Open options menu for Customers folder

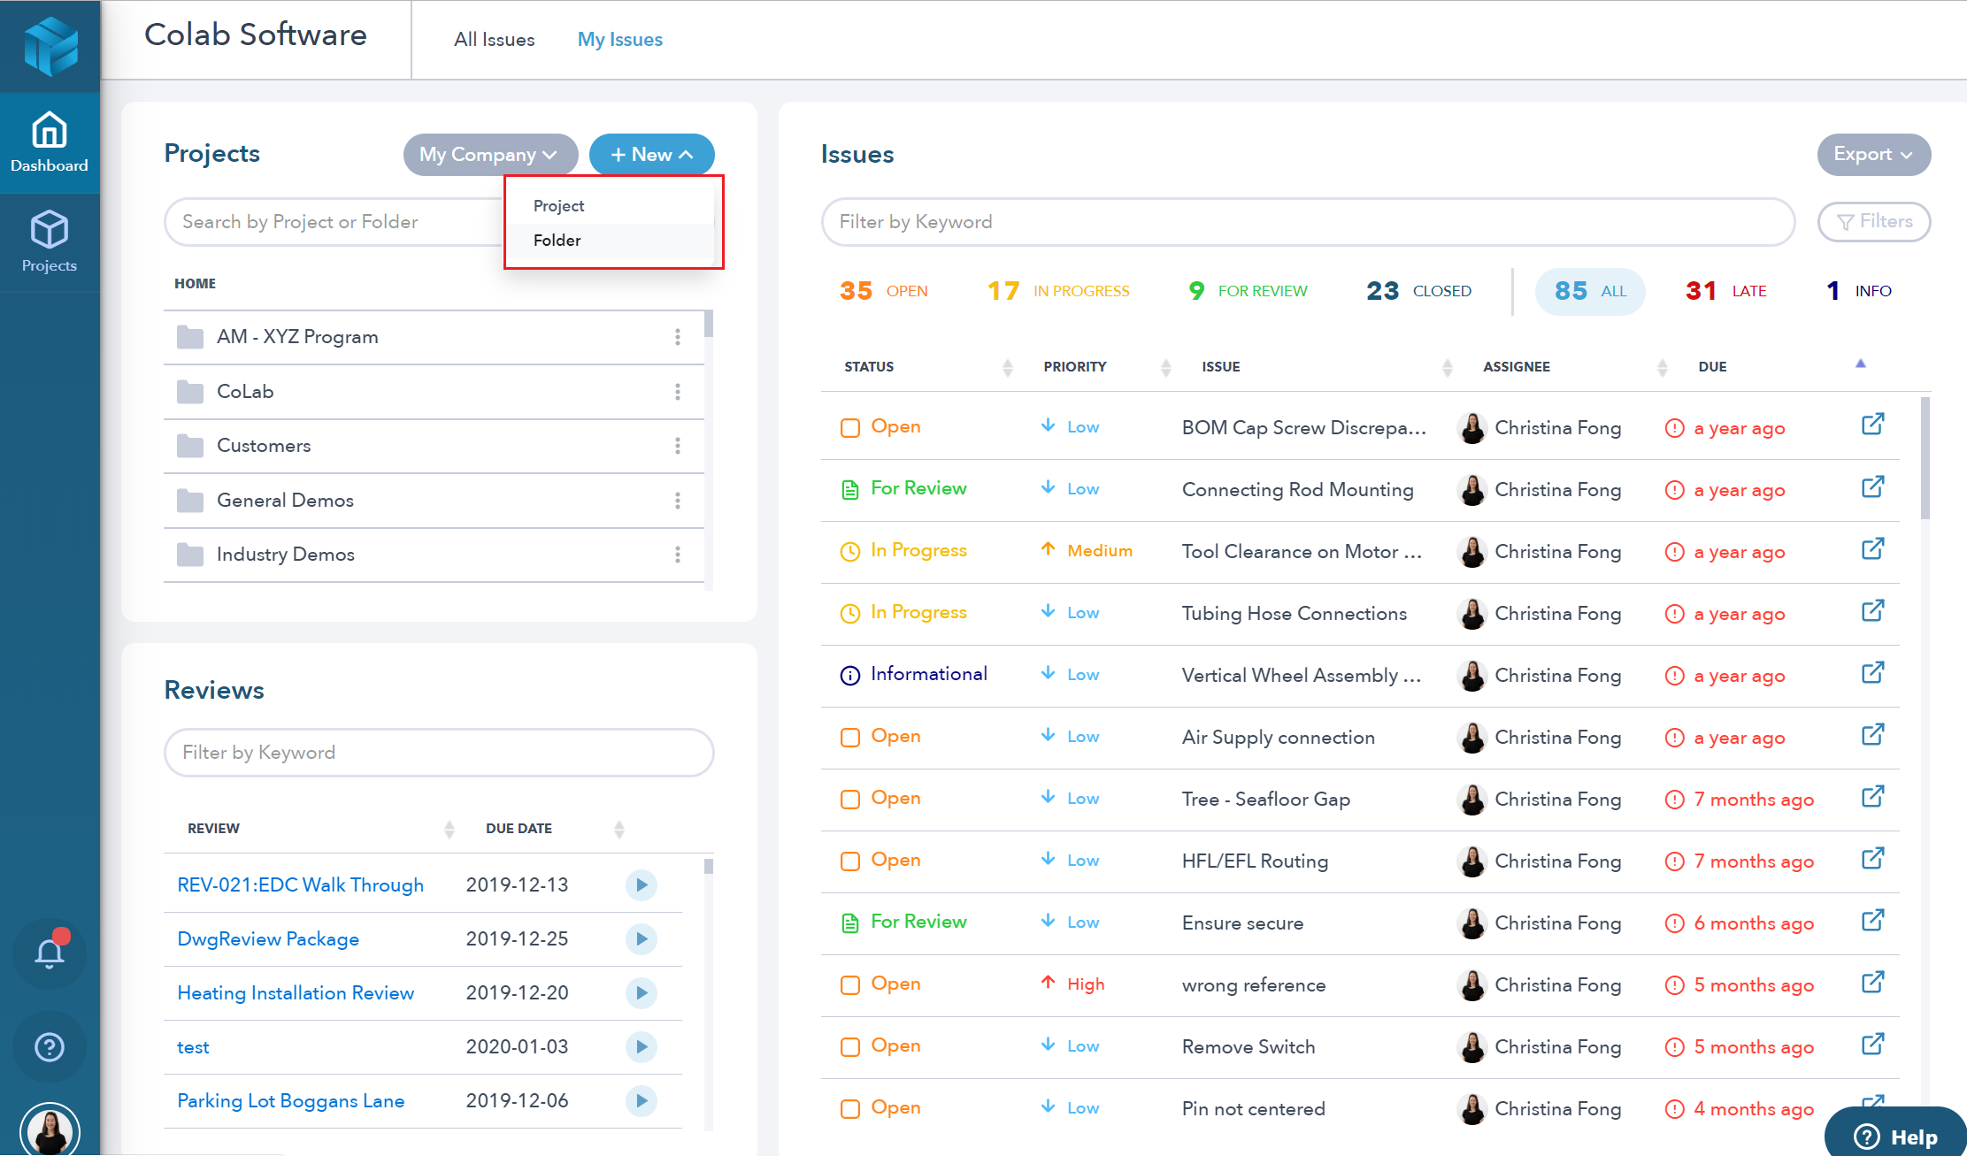pos(678,446)
